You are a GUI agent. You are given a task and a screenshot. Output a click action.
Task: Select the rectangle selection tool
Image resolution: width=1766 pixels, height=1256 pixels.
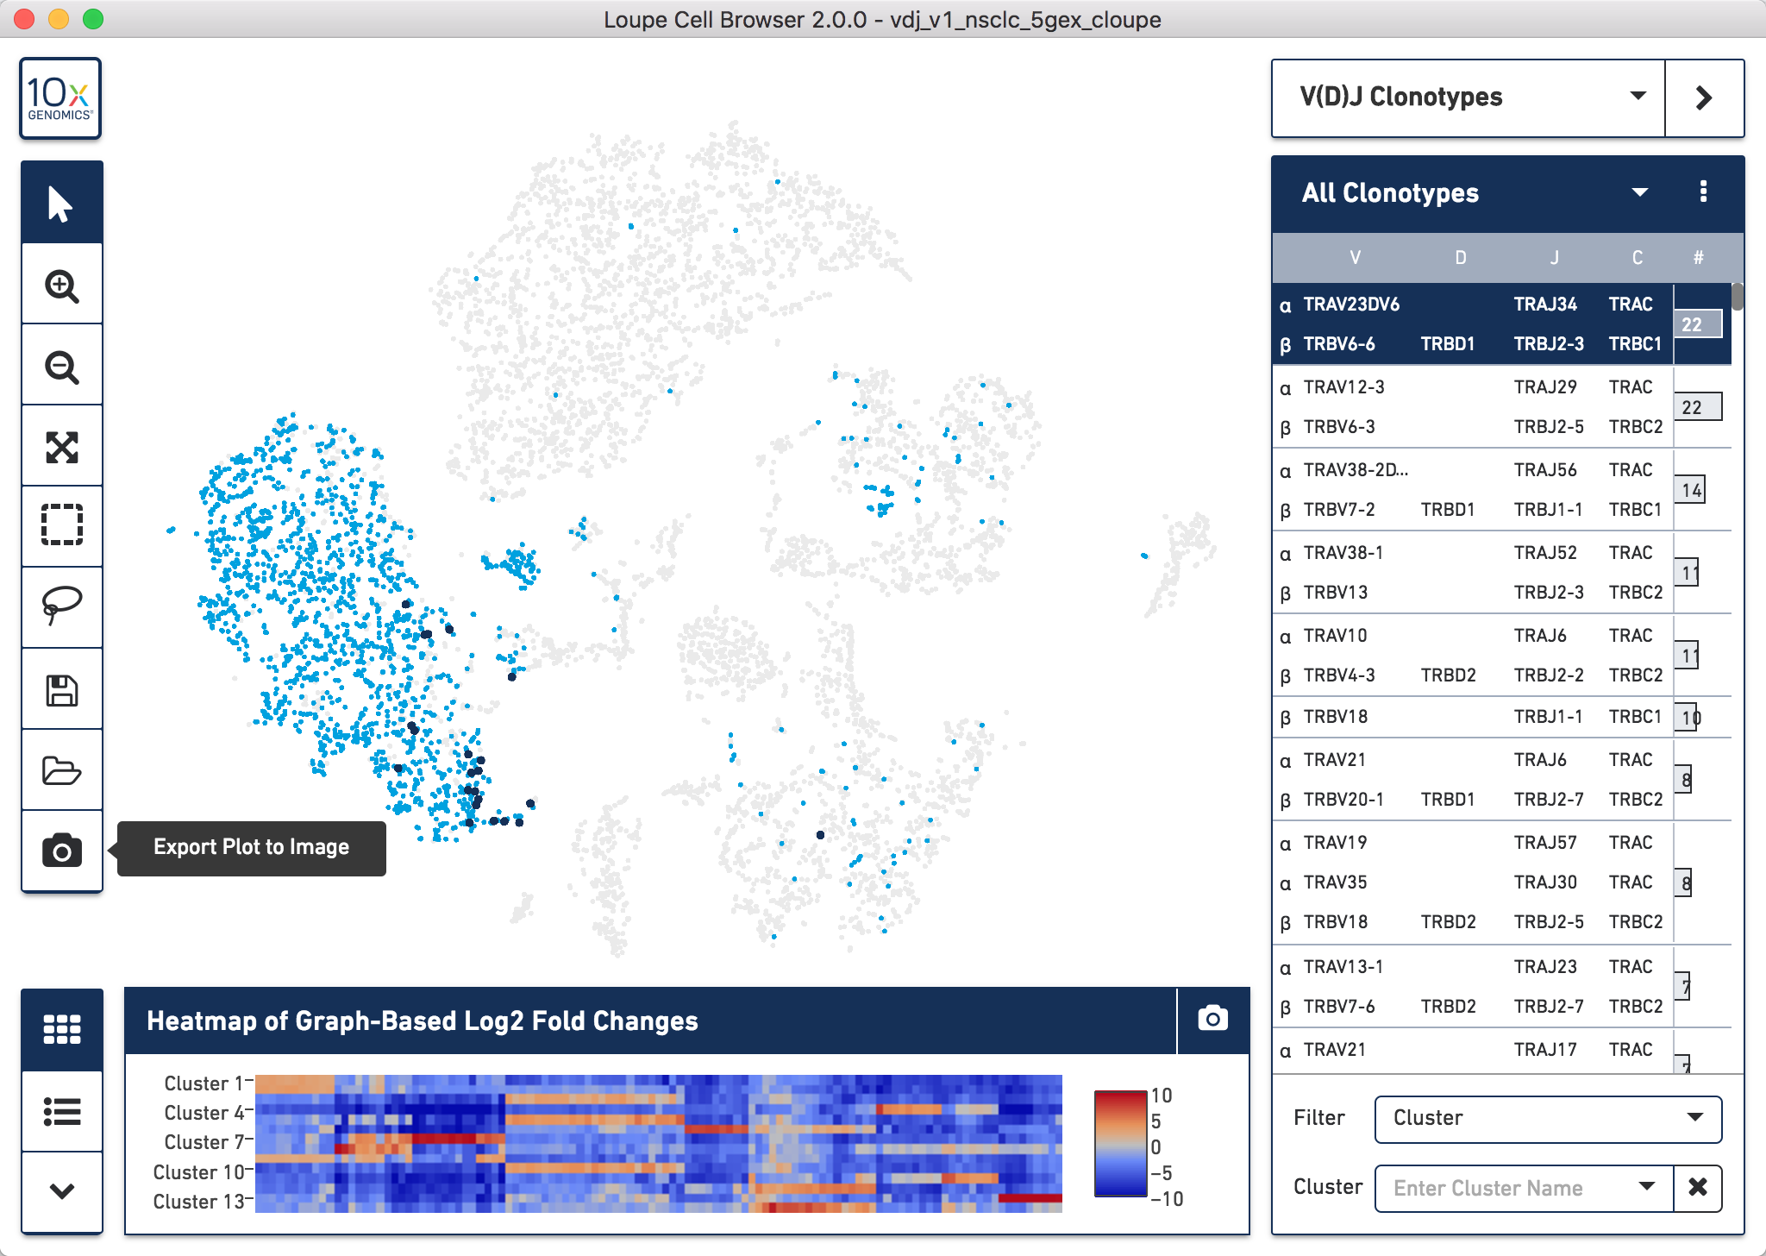pyautogui.click(x=61, y=525)
